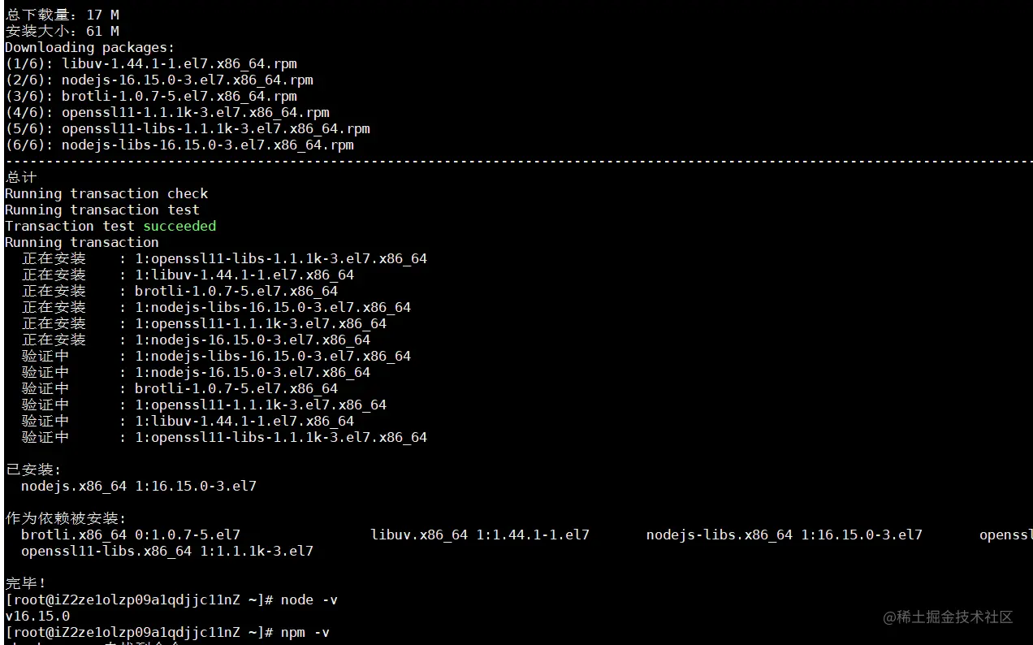Viewport: 1033px width, 645px height.
Task: Click the (4/6) openssl11 rpm download line
Action: coord(166,112)
